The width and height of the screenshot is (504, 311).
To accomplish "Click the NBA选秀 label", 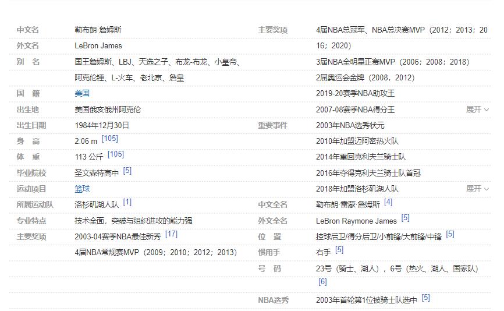I will pos(273,301).
